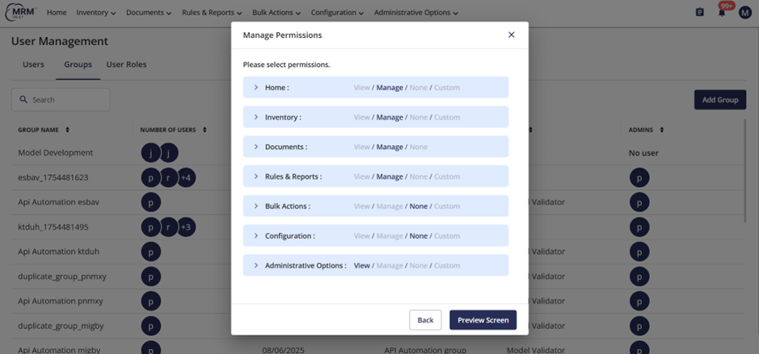
Task: Click the MRM Vault logo icon
Action: [x=22, y=12]
